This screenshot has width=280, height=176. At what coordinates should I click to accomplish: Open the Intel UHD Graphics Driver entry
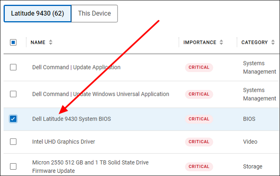pos(64,142)
